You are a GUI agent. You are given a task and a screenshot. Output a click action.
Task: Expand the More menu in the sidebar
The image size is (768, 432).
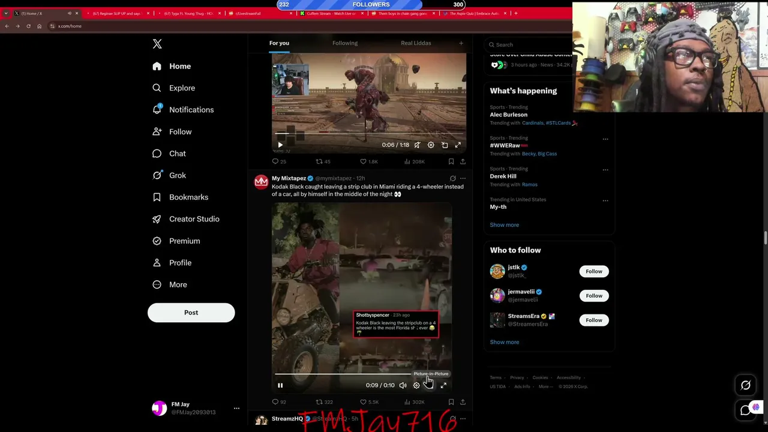169,284
